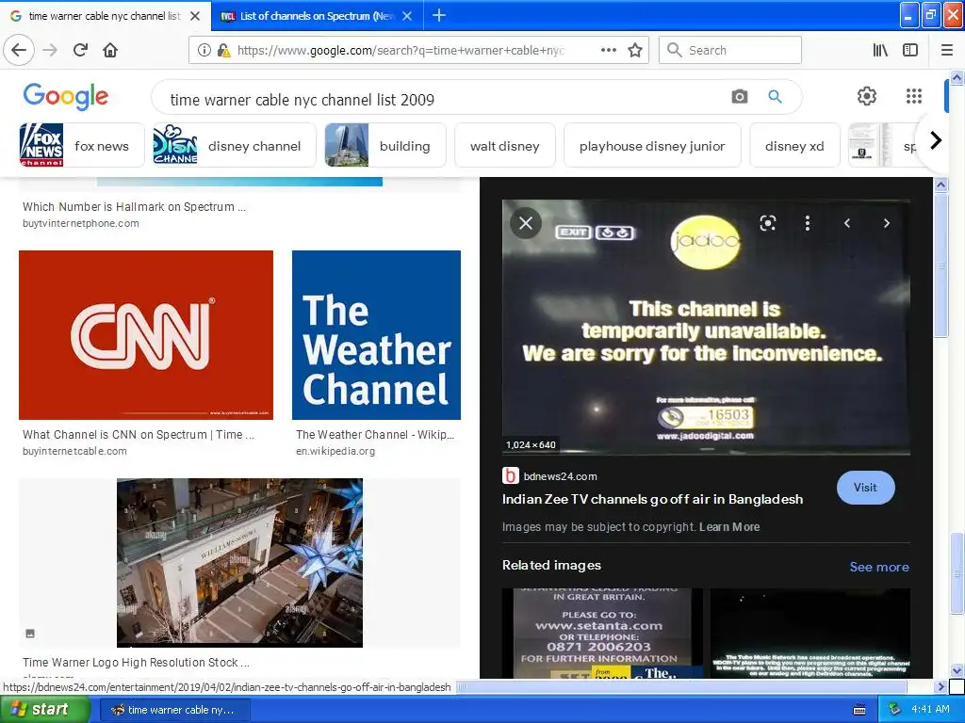965x723 pixels.
Task: Select the building filter chip
Action: (385, 146)
